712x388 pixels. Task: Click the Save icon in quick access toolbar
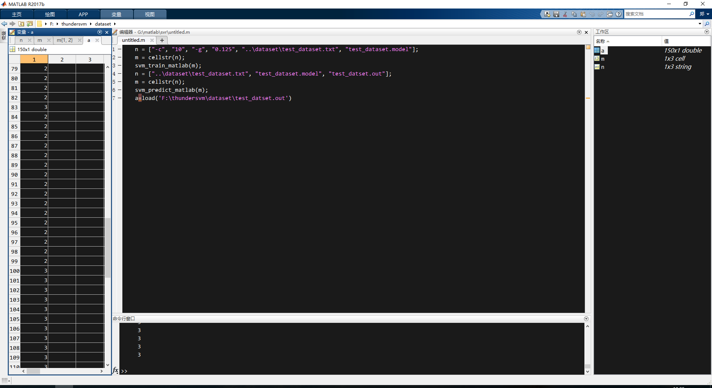[556, 14]
